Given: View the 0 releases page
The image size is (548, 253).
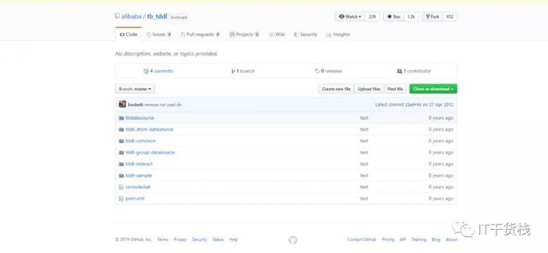Looking at the screenshot, I should click(x=329, y=71).
